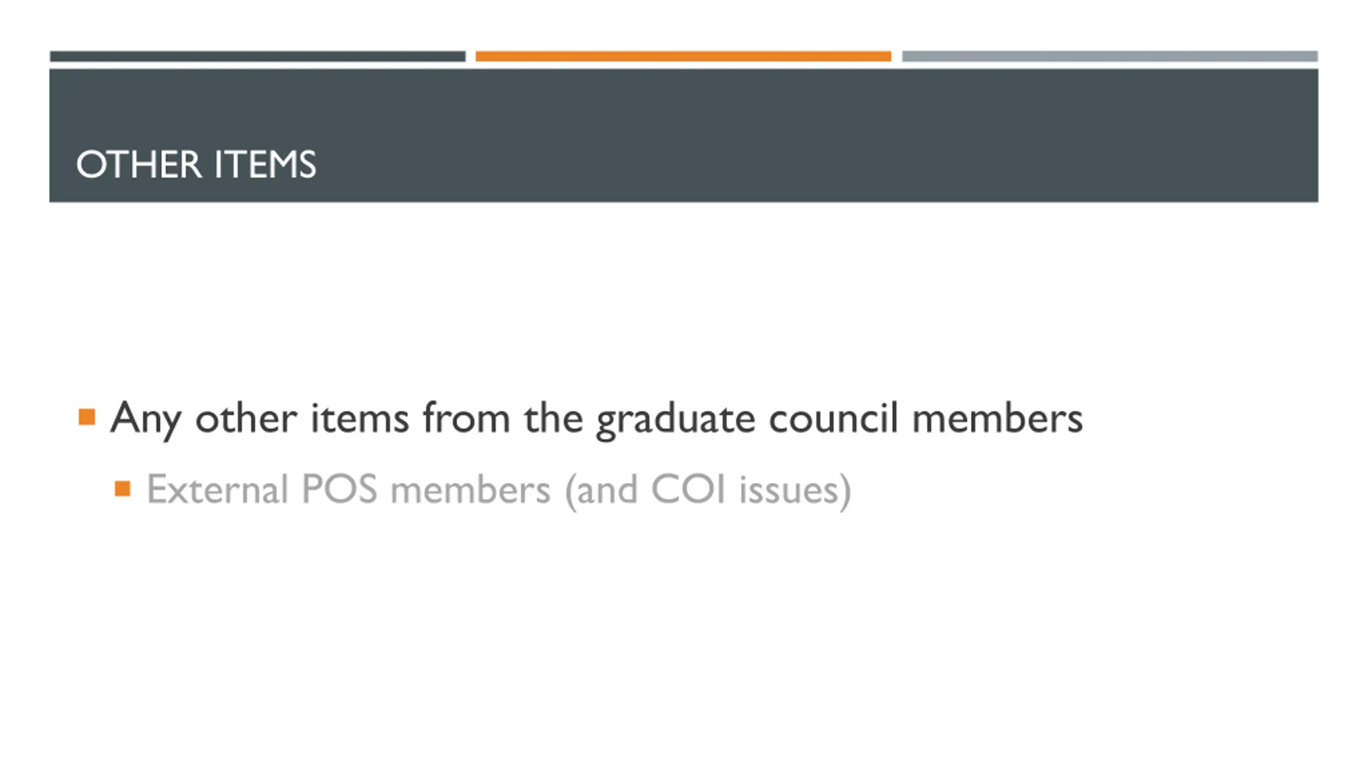
Task: Click the orange bullet before 'Any other items'
Action: pos(87,417)
